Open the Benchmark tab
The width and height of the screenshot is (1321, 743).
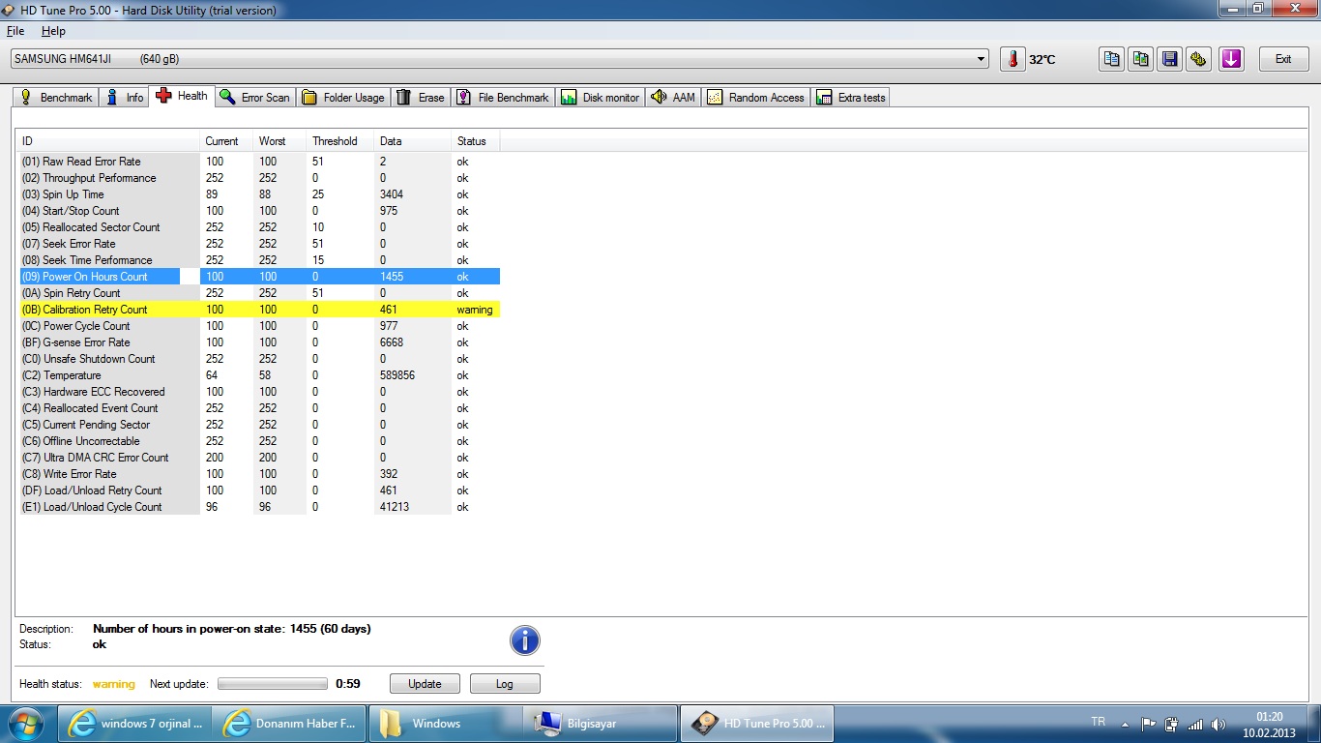tap(56, 97)
